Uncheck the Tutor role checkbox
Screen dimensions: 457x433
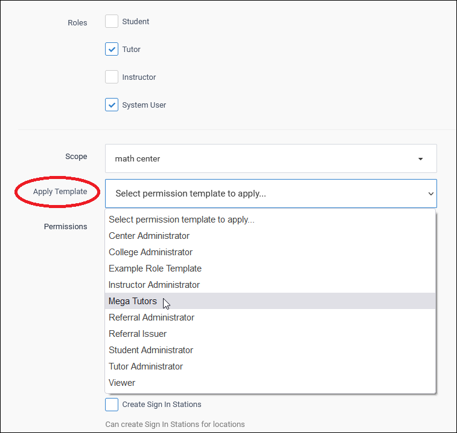coord(112,50)
